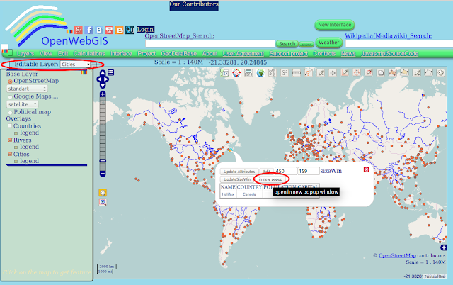Screen dimensions: 453x285
Task: Click the New Interface button
Action: coord(335,25)
